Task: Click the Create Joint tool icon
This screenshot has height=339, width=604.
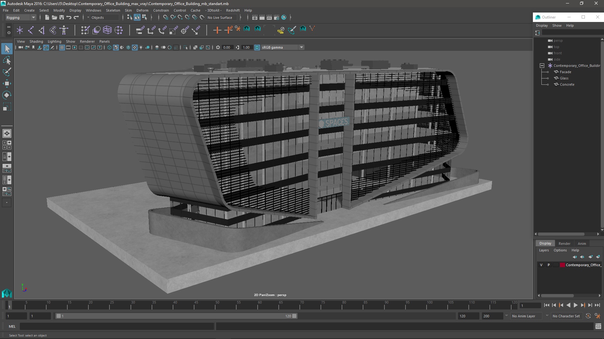Action: click(31, 30)
